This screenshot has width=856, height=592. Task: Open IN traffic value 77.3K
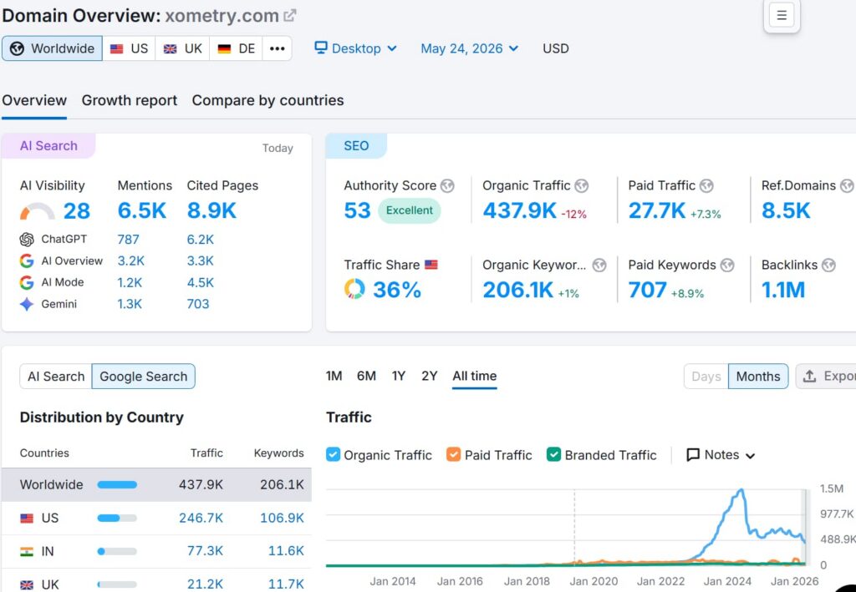point(205,551)
